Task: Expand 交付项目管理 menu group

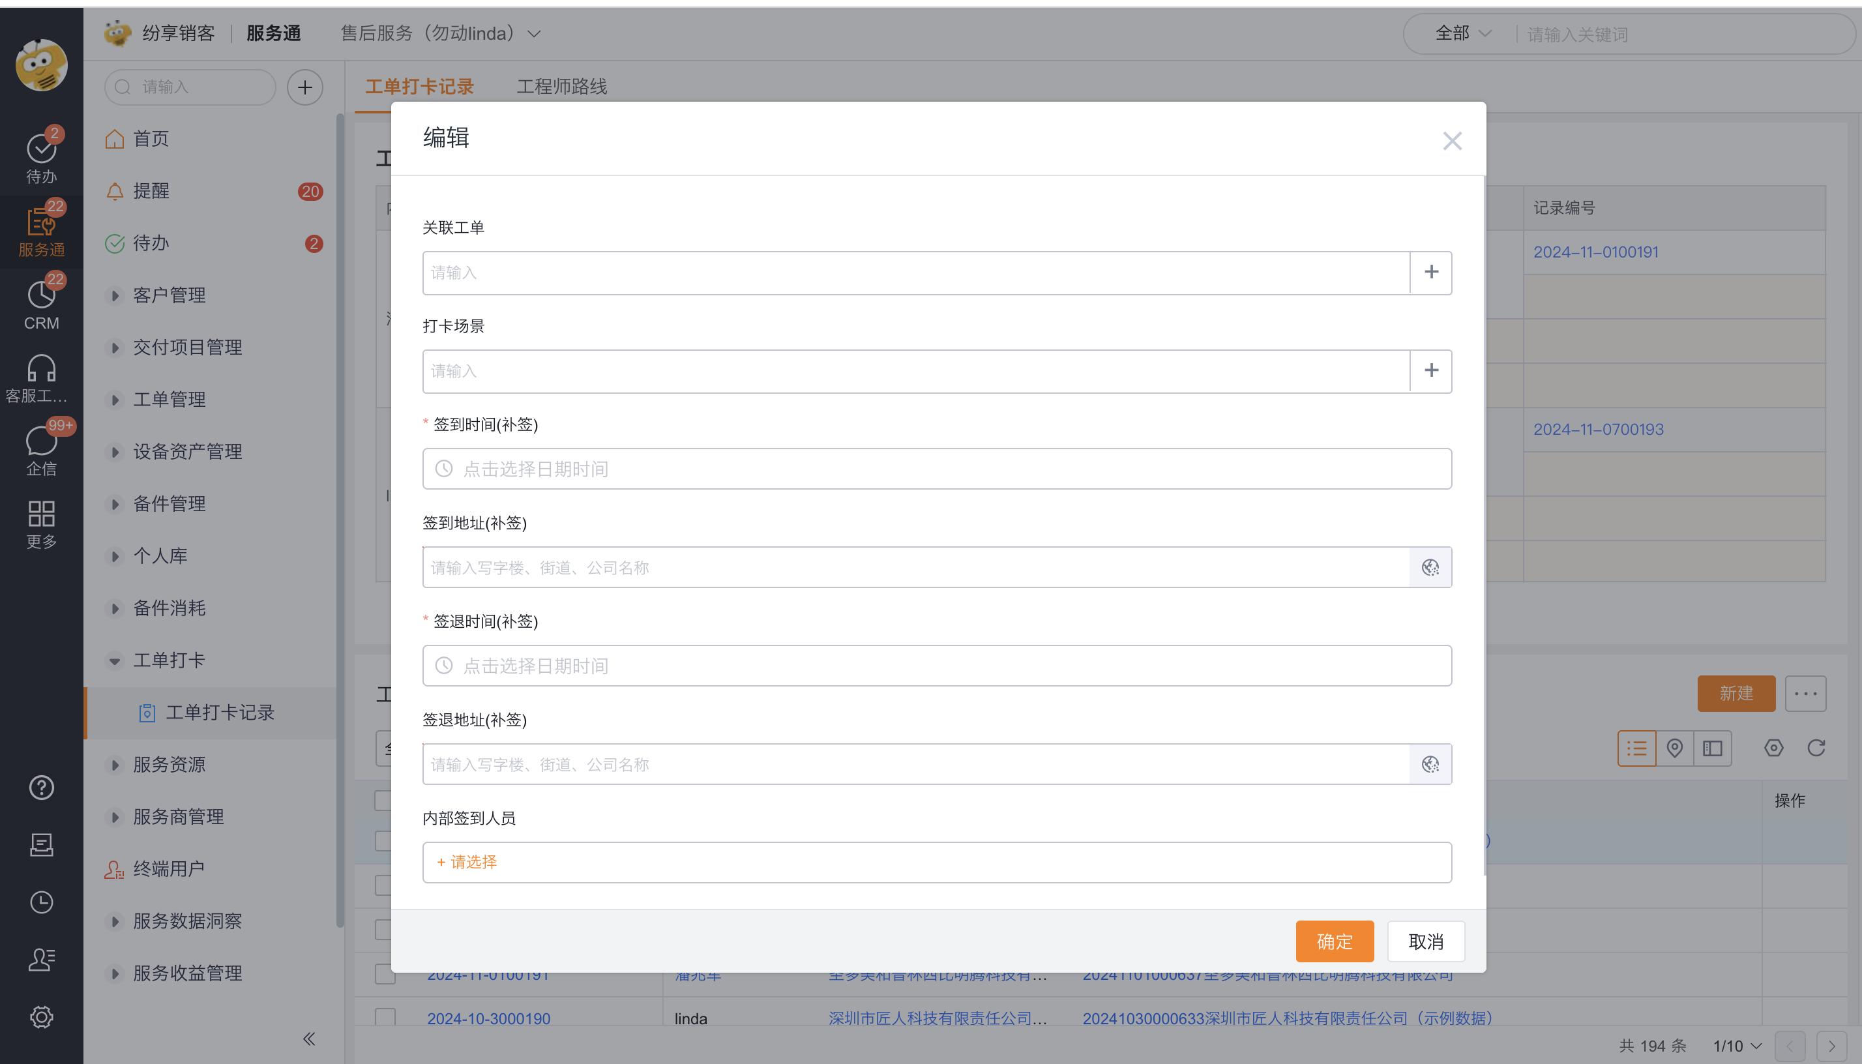Action: click(115, 348)
